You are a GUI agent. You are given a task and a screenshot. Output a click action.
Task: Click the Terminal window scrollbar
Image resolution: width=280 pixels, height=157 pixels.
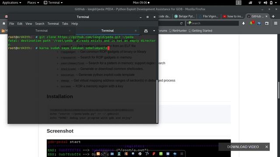pyautogui.click(x=157, y=102)
